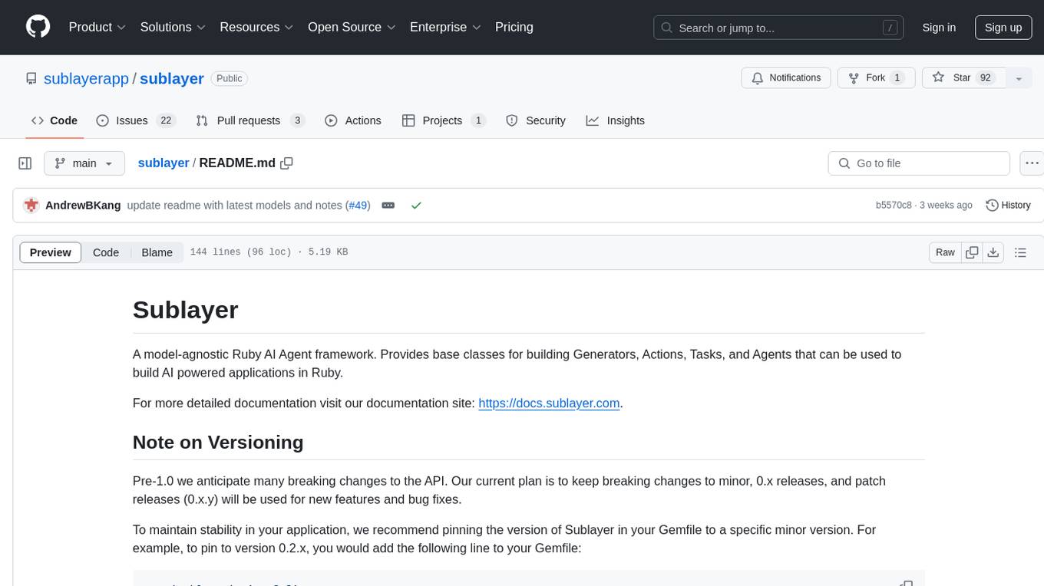View the commit checks status checkmark
This screenshot has width=1044, height=586.
(x=416, y=206)
